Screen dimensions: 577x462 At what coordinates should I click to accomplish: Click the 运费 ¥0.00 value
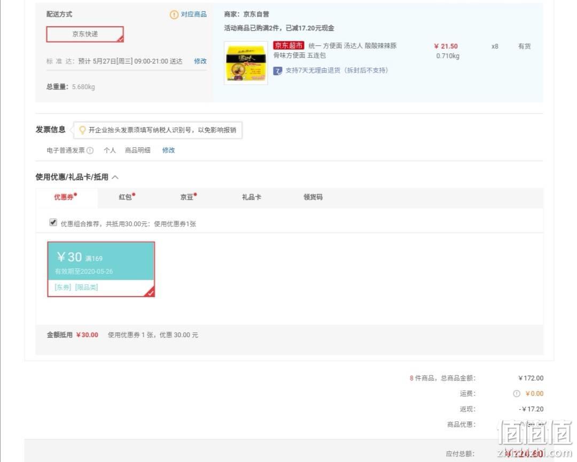tap(534, 394)
